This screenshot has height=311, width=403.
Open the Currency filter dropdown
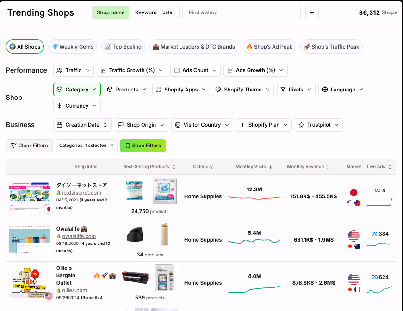pyautogui.click(x=77, y=106)
